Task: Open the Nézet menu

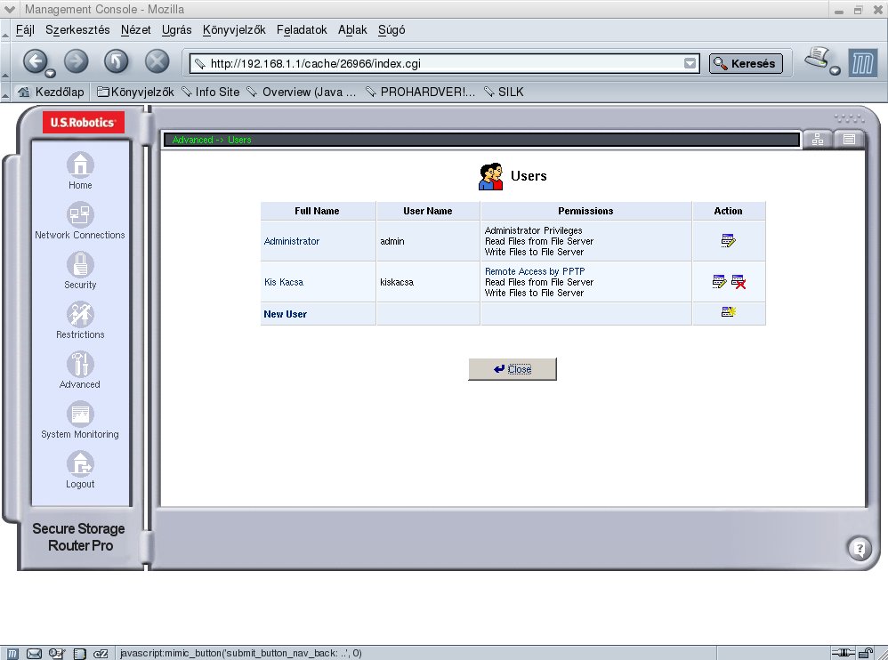Action: (136, 30)
